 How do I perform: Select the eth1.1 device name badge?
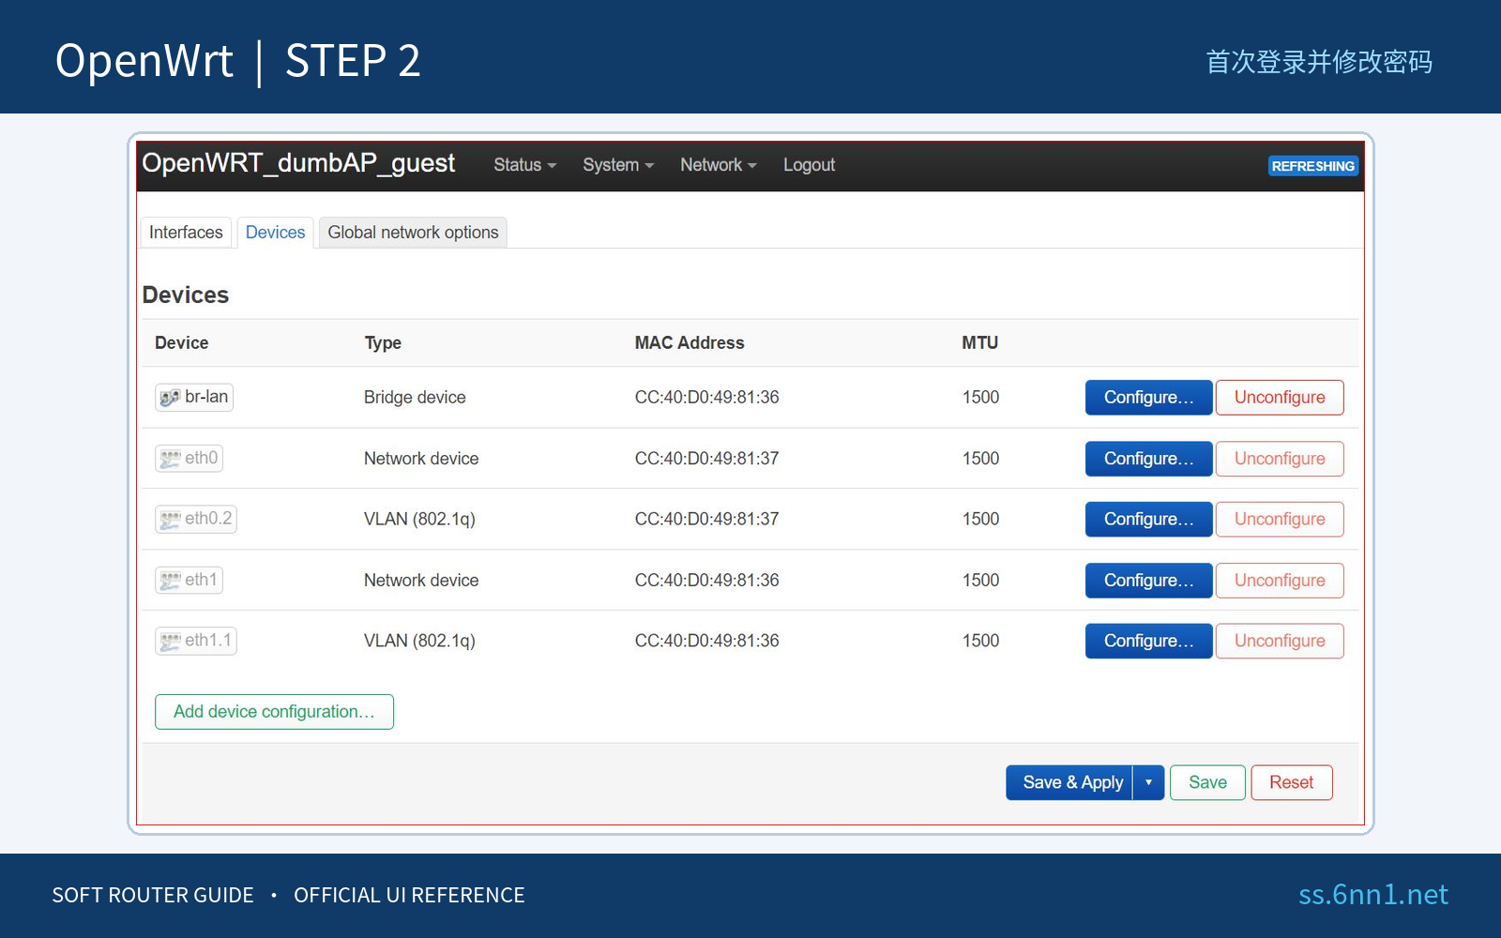[196, 642]
